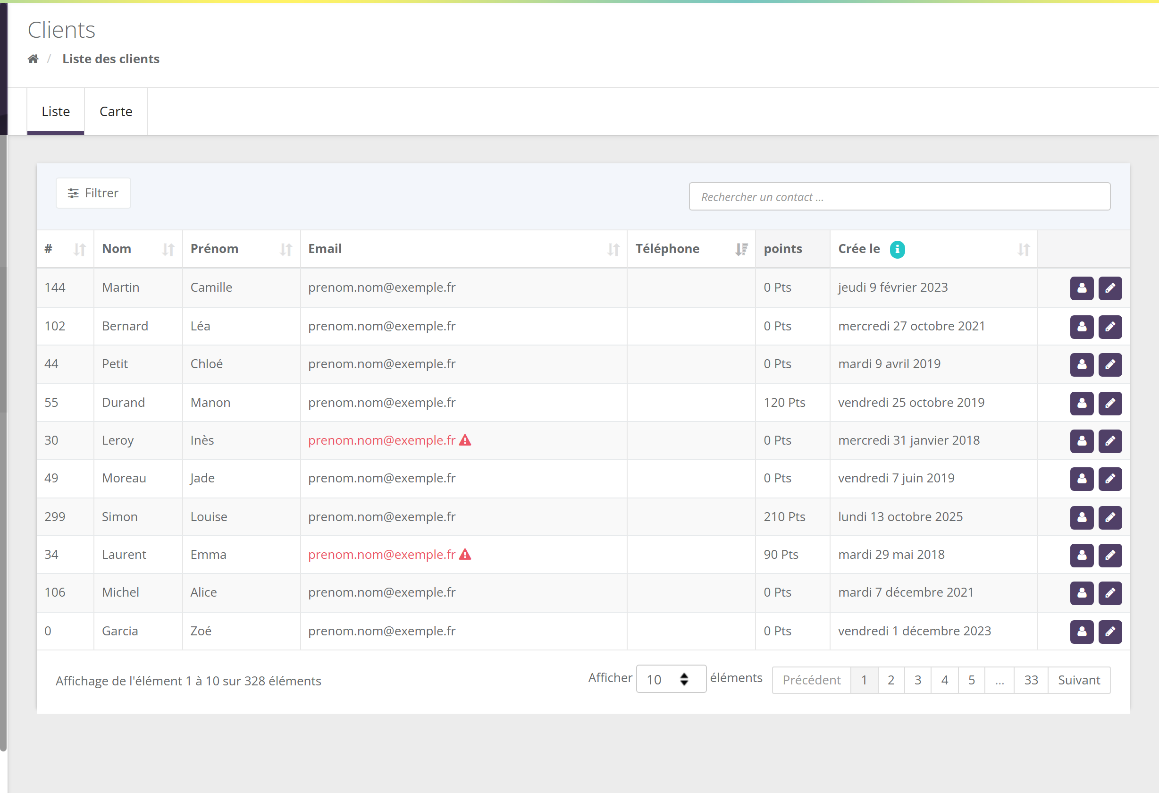Jump to page 33 of results
The height and width of the screenshot is (793, 1159).
1031,680
